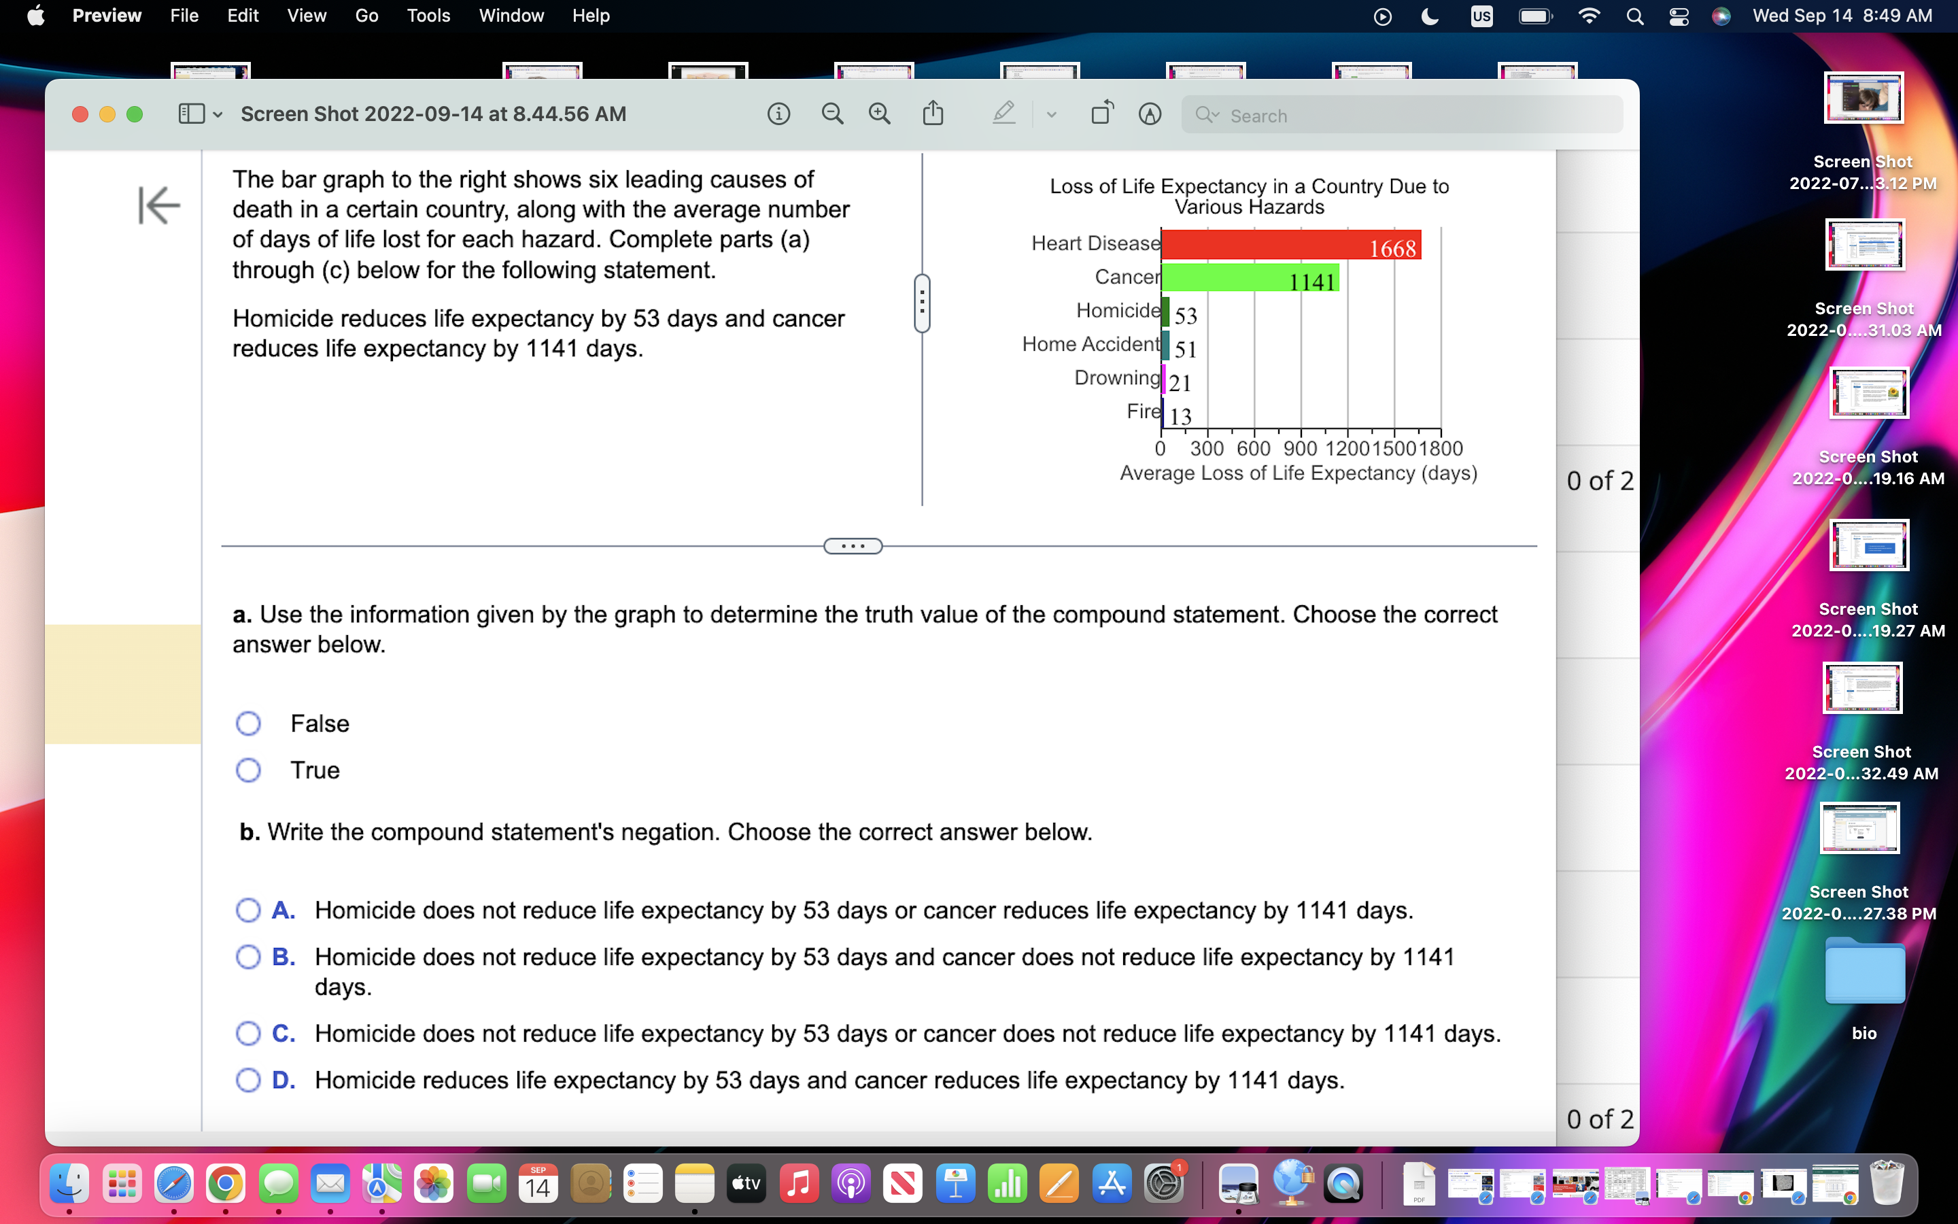Viewport: 1958px width, 1224px height.
Task: Show the Markup toolbar in Preview
Action: [x=1149, y=114]
